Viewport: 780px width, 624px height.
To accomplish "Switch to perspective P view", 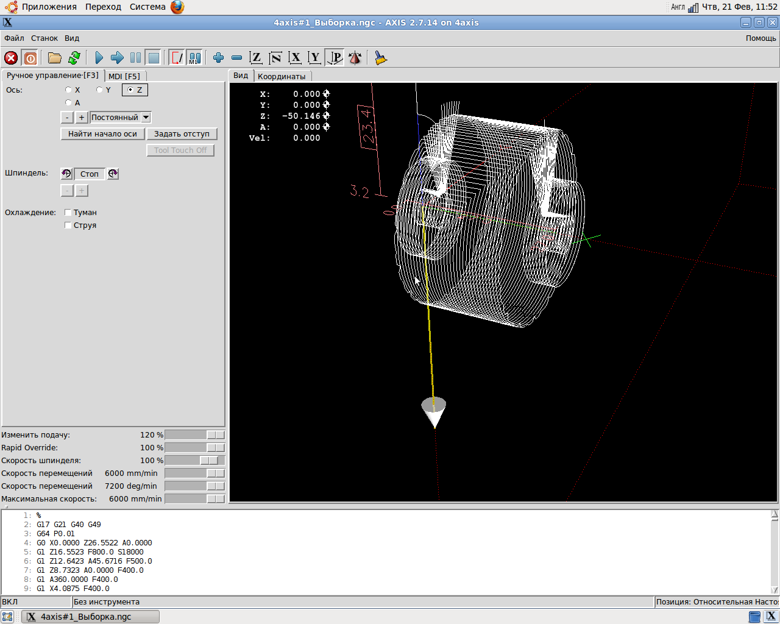I will tap(335, 58).
